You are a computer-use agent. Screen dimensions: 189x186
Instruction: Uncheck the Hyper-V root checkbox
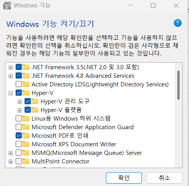[x=19, y=93]
